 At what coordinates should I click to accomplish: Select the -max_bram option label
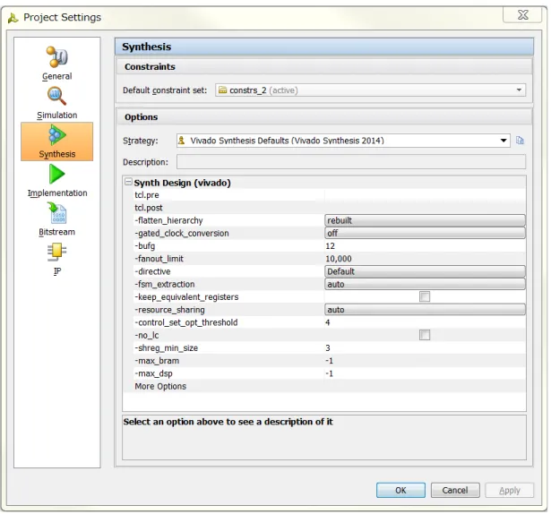157,361
